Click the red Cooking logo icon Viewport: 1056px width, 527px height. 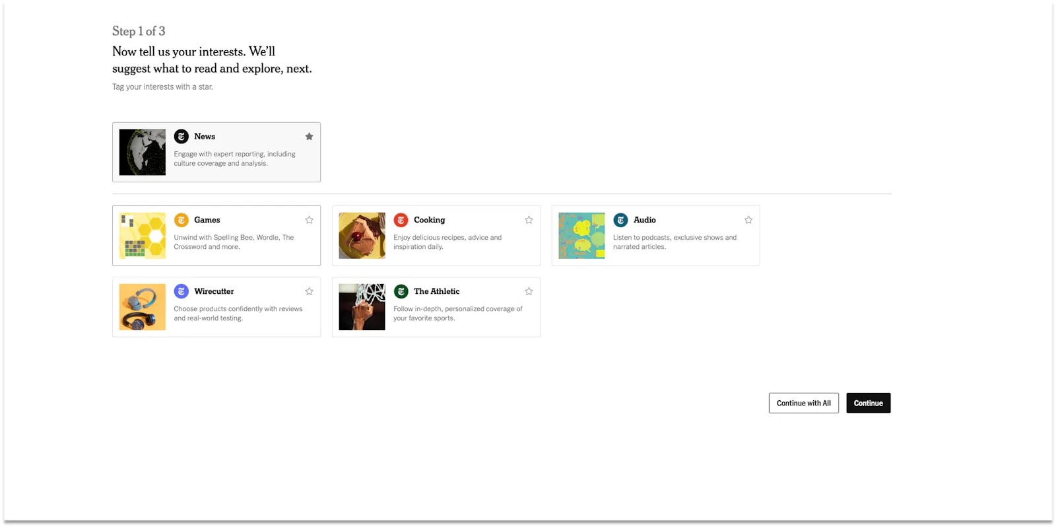[401, 220]
